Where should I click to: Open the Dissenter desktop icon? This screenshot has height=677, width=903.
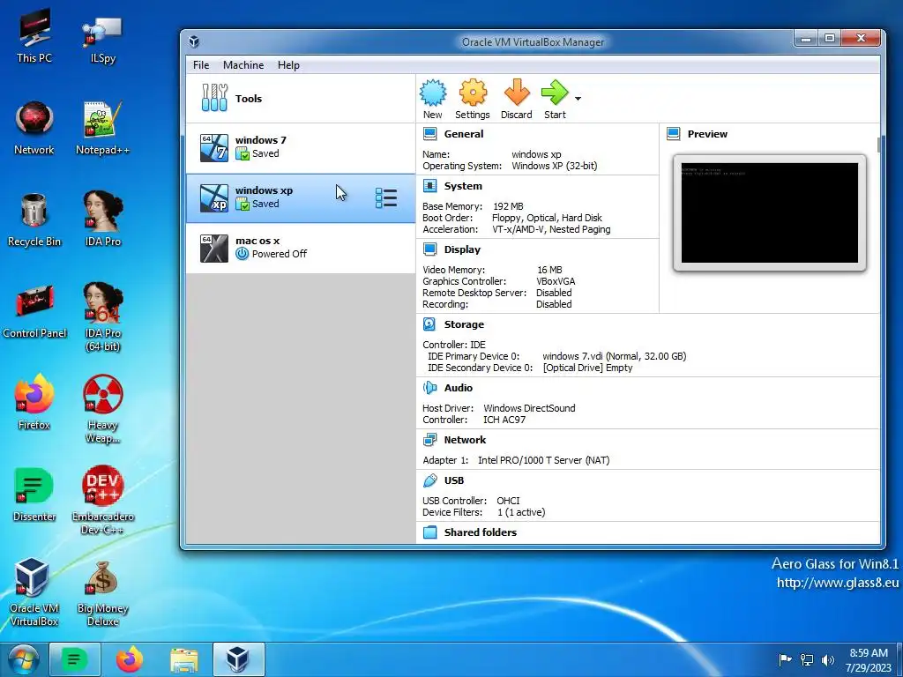point(34,495)
